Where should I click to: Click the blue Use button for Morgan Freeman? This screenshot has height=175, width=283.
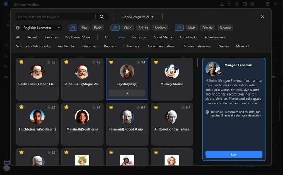tap(234, 155)
